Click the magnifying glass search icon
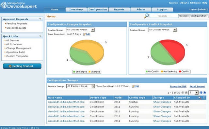The height and width of the screenshot is (129, 209). [146, 16]
